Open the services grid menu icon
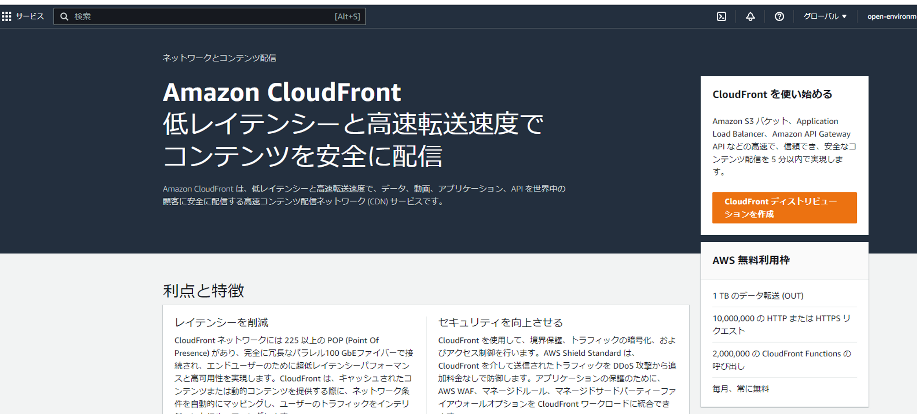917x414 pixels. point(6,16)
